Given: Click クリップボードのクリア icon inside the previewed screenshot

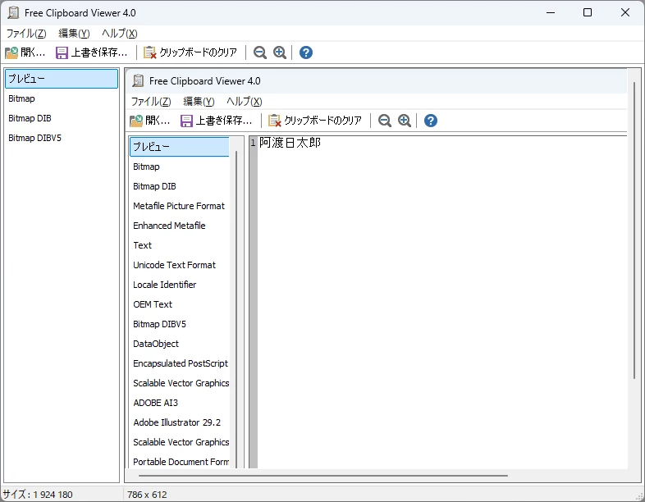Looking at the screenshot, I should click(x=275, y=121).
